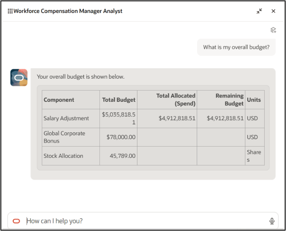Select the Salary Adjustment row label
The height and width of the screenshot is (231, 286).
pyautogui.click(x=66, y=118)
